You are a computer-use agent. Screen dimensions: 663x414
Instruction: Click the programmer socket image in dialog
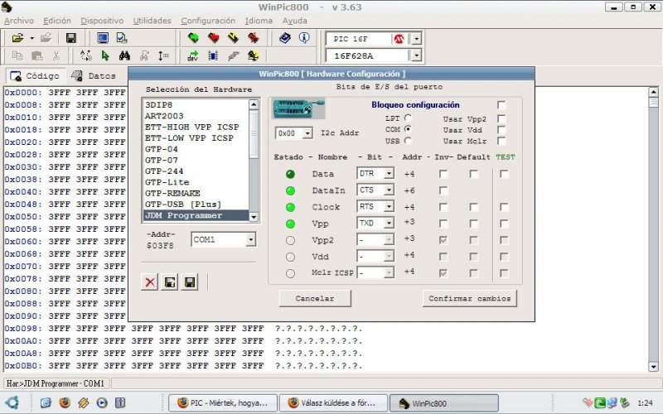pyautogui.click(x=298, y=109)
